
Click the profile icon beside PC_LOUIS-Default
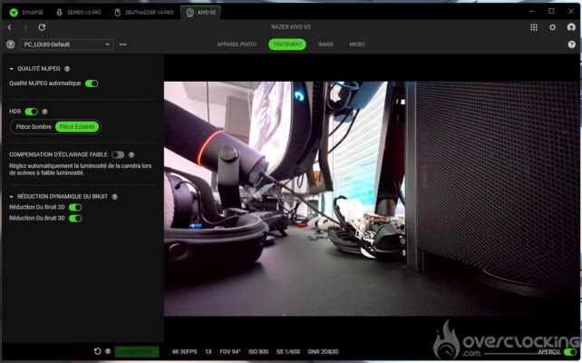click(x=10, y=44)
